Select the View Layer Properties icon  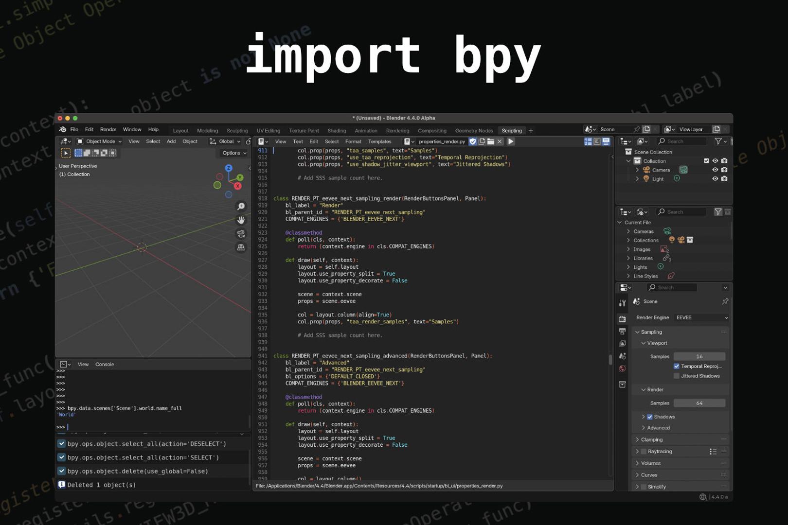pos(623,344)
